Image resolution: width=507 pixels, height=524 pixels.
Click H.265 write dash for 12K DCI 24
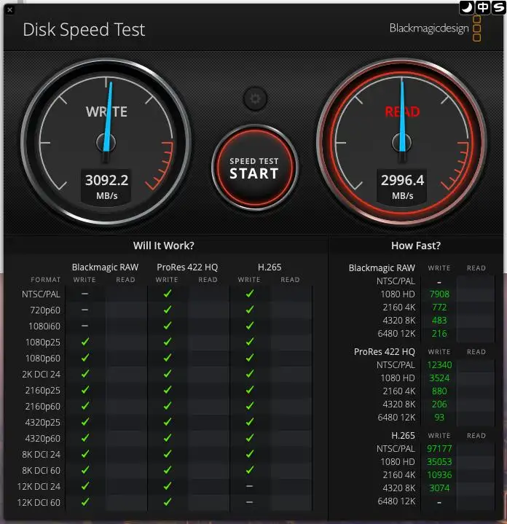[x=249, y=486]
